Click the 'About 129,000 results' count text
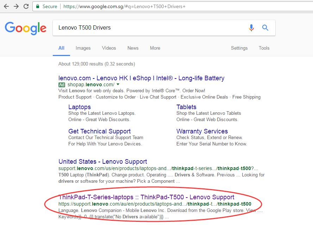The image size is (313, 225). (96, 64)
